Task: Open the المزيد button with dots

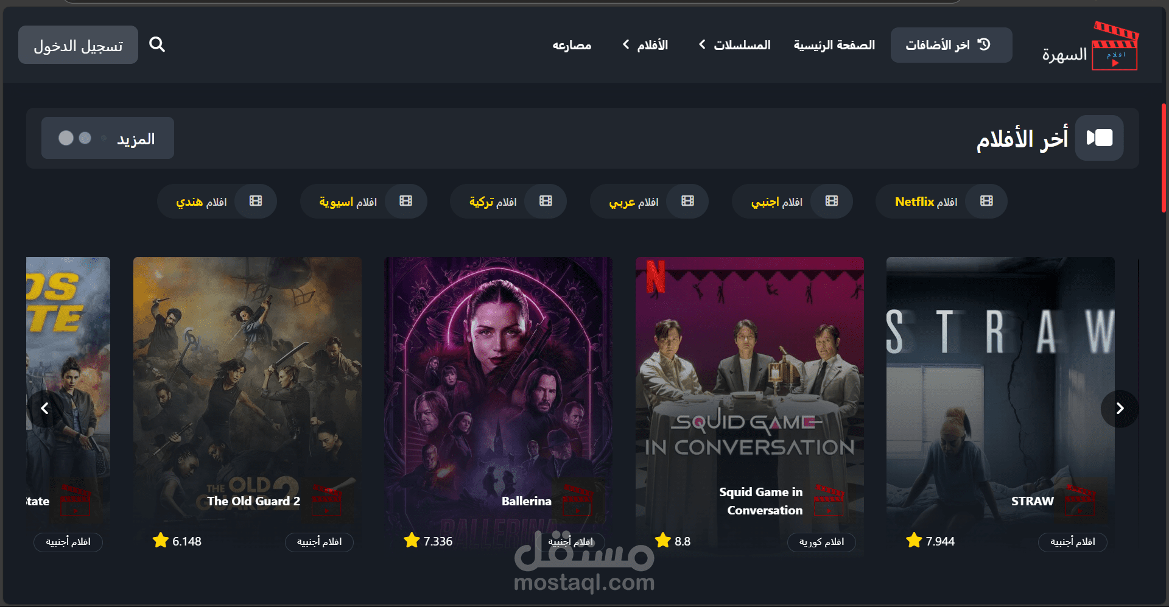Action: click(108, 138)
